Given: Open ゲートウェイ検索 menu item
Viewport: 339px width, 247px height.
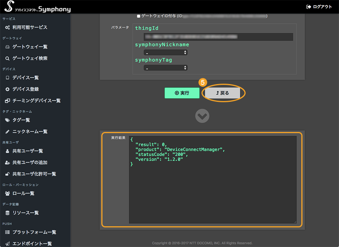Looking at the screenshot, I should click(30, 58).
